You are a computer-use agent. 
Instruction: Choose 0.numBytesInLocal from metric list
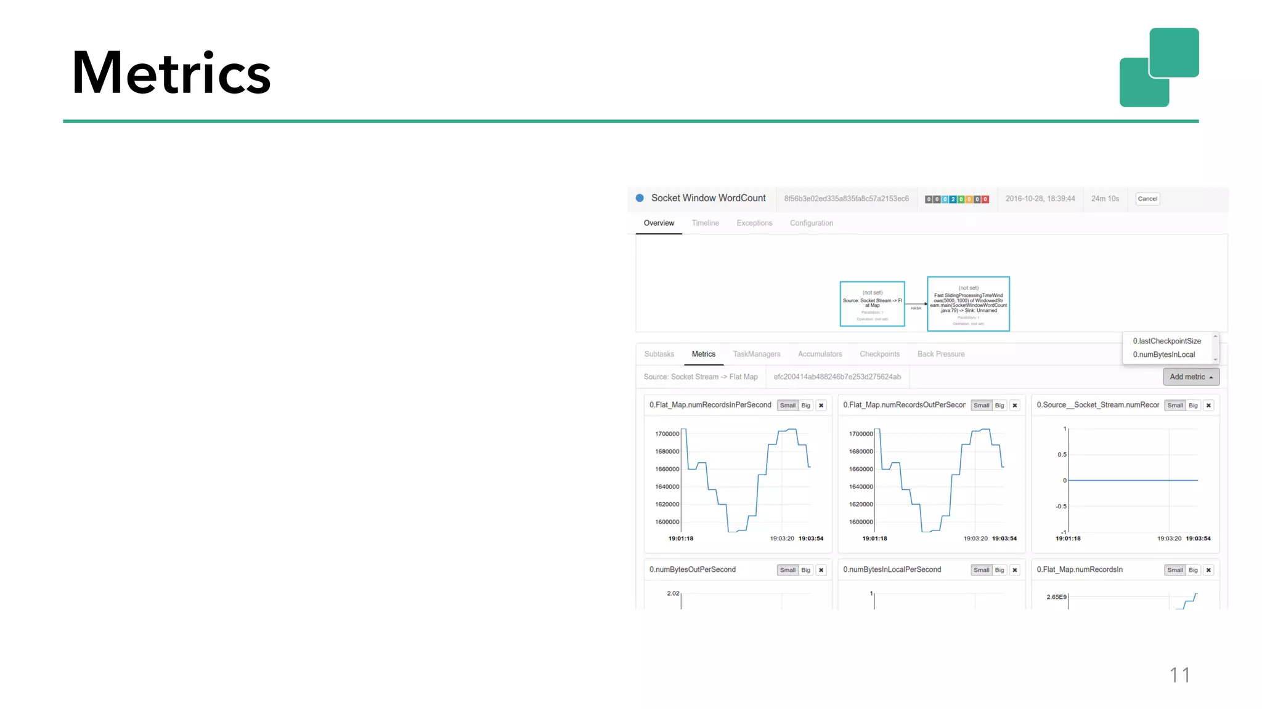point(1163,354)
